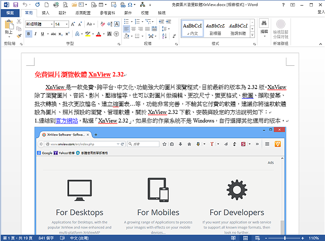Redo with the circular arrow icon
Screen dimensions: 325x241
pyautogui.click(x=38, y=5)
